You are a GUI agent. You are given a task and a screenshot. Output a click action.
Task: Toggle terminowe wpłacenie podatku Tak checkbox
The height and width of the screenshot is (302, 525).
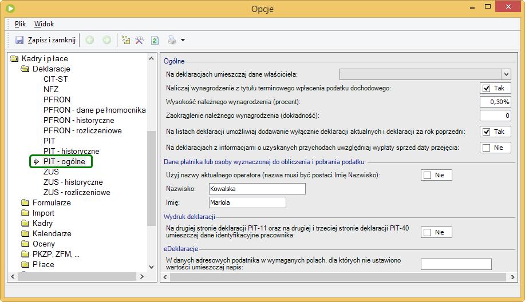[487, 88]
